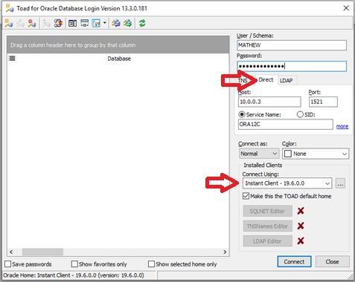
Task: Click the greyed-out pencil toolbar icon
Action: [20, 24]
